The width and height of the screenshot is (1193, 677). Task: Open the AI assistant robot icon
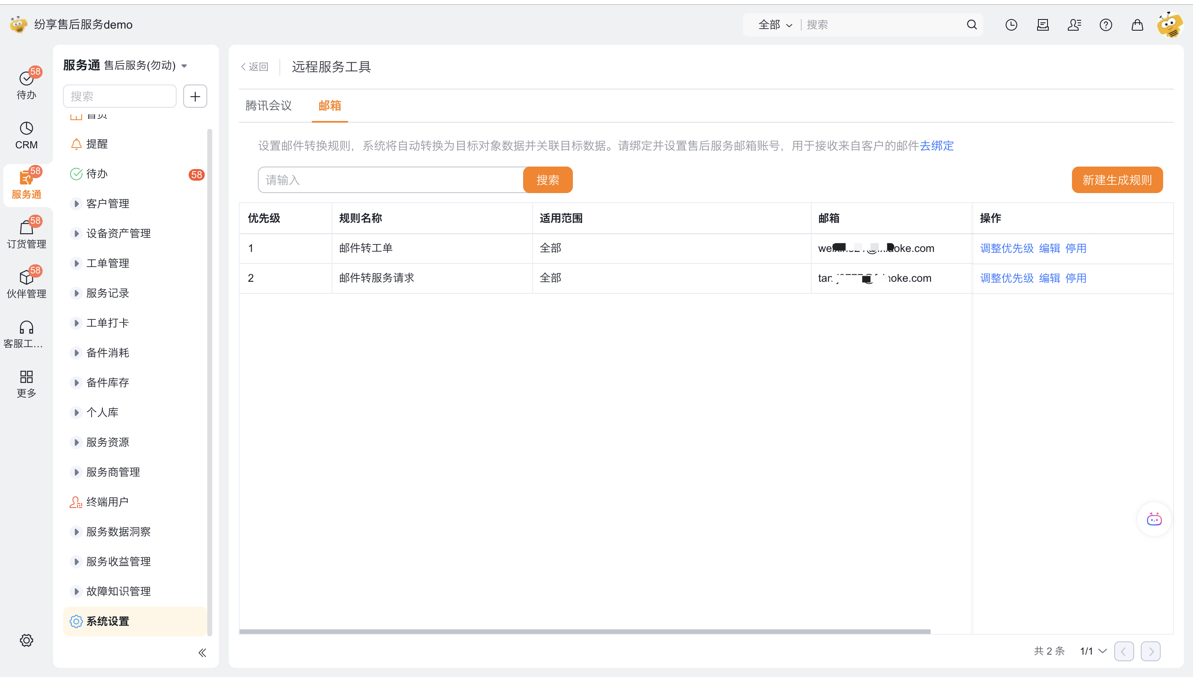pos(1154,520)
